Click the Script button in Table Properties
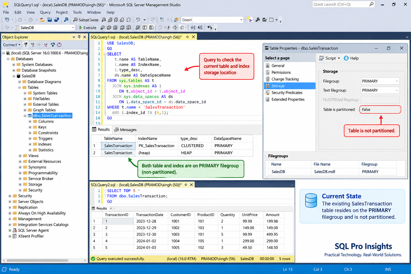 click(x=330, y=58)
